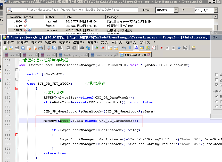This screenshot has height=162, width=222.
Task: Click the last toolbar folder icon
Action: [193, 48]
